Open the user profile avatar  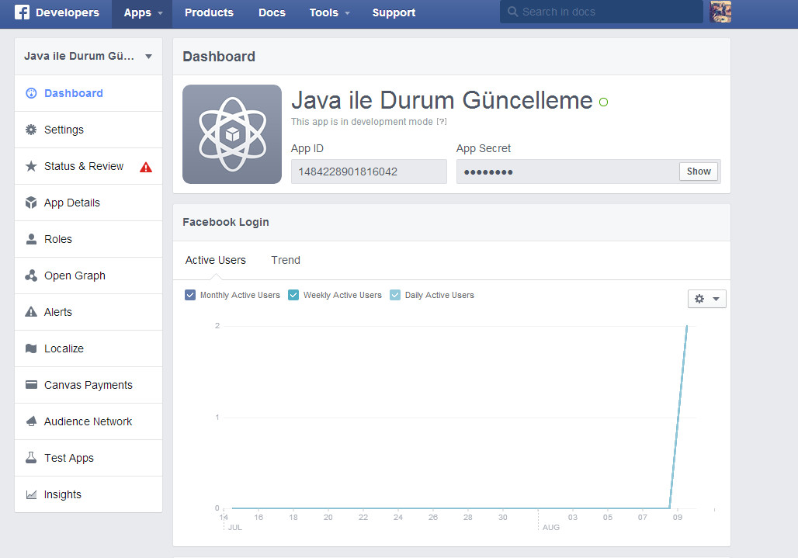click(720, 12)
